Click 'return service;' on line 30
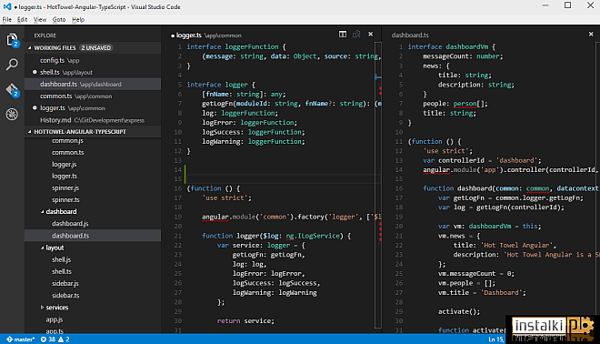Viewport: 600px width, 344px height. 245,321
